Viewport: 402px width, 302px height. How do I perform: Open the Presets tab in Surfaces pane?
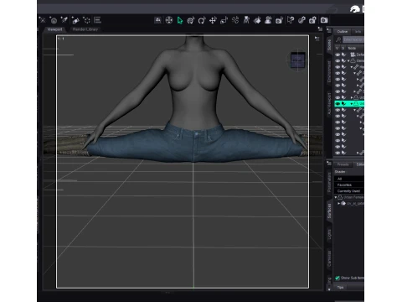coord(343,164)
